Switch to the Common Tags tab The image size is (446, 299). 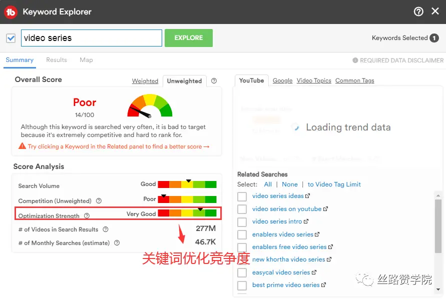[x=355, y=80]
